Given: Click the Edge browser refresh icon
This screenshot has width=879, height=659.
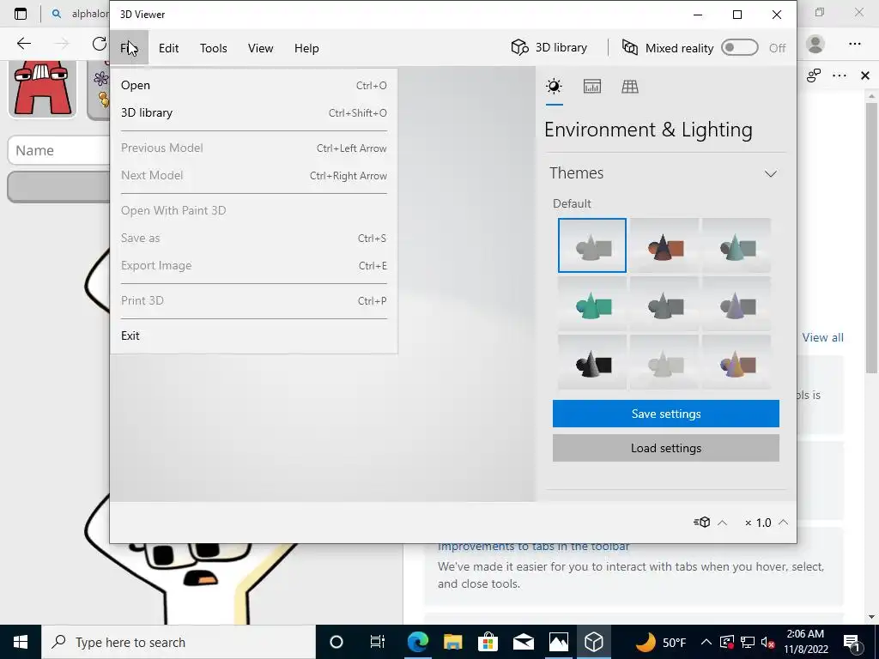Looking at the screenshot, I should tap(100, 44).
